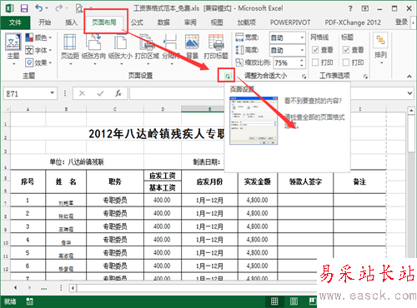Viewport: 417px width, 308px height.
Task: Cancel formula bar entry with X
Action: (x=82, y=93)
